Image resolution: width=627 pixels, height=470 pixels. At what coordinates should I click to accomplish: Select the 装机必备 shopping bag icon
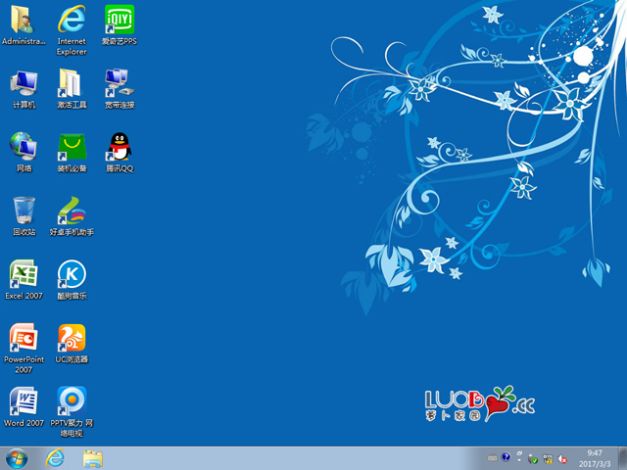[71, 147]
